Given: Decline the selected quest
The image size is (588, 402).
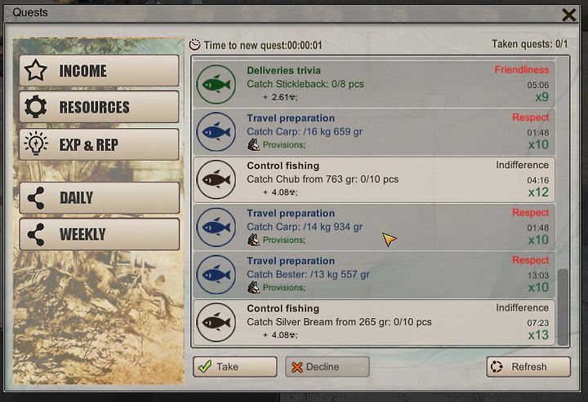Looking at the screenshot, I should [x=327, y=367].
